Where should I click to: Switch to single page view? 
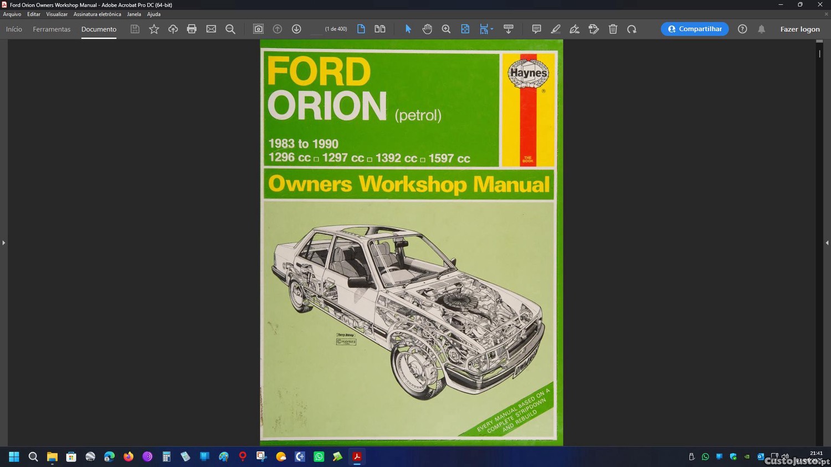coord(361,29)
